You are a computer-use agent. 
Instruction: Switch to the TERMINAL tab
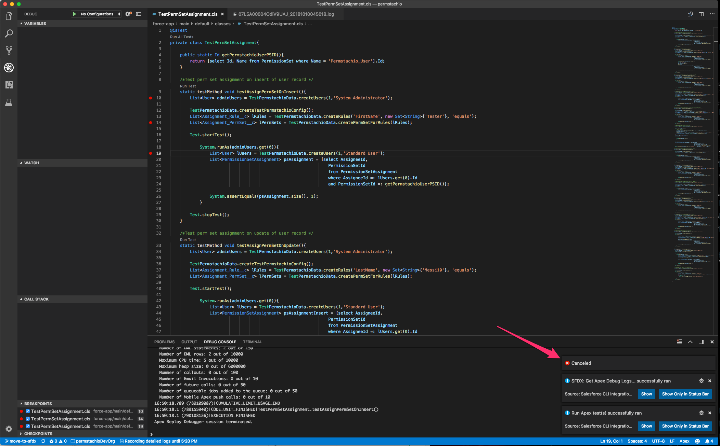[x=252, y=342]
